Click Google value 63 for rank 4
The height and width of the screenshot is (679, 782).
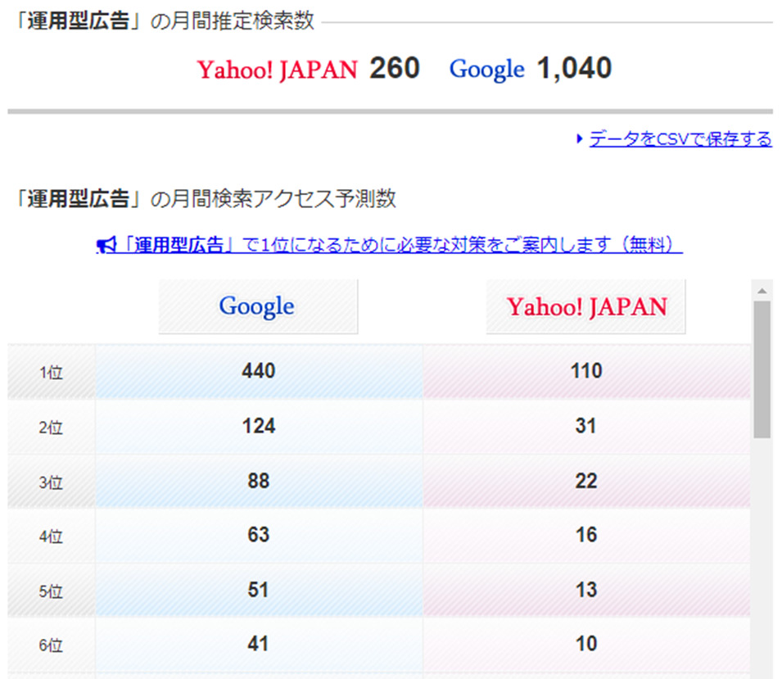click(x=258, y=535)
